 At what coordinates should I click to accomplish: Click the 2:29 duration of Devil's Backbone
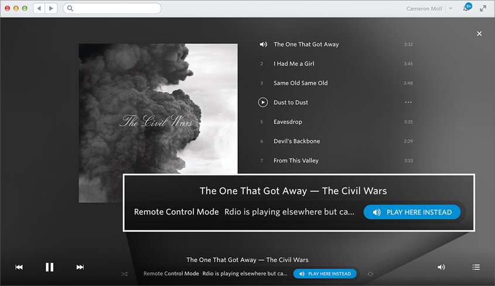pyautogui.click(x=408, y=142)
